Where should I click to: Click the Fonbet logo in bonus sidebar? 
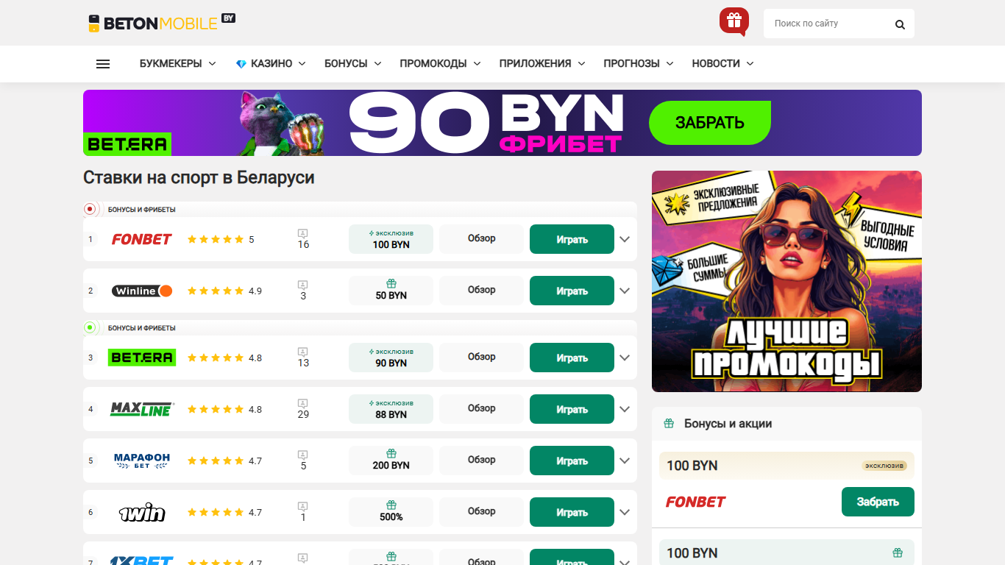point(695,502)
